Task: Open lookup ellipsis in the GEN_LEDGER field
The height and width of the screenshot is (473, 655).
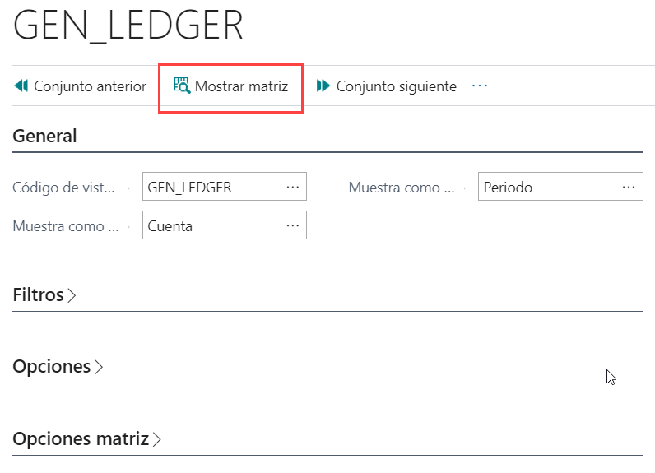Action: coord(293,187)
